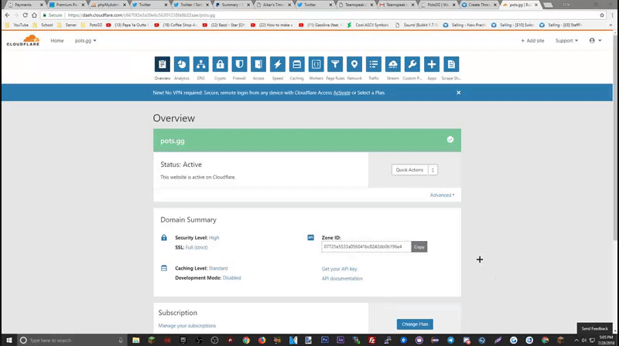Switch to the Summary browser tab

pos(232,5)
